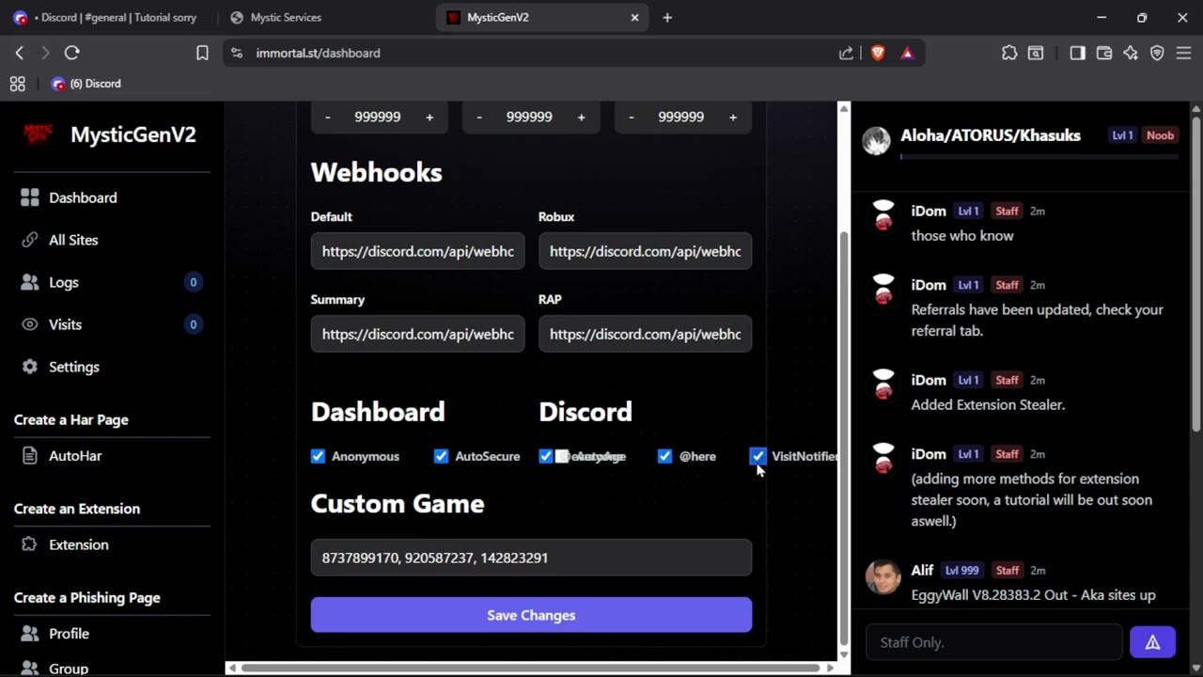Click the Visits eye icon
Screen dimensions: 1203x677
point(30,324)
